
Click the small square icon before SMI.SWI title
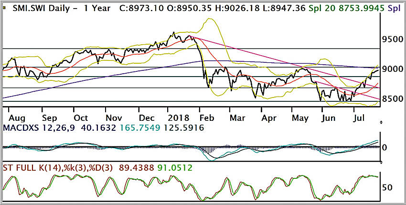point(3,8)
